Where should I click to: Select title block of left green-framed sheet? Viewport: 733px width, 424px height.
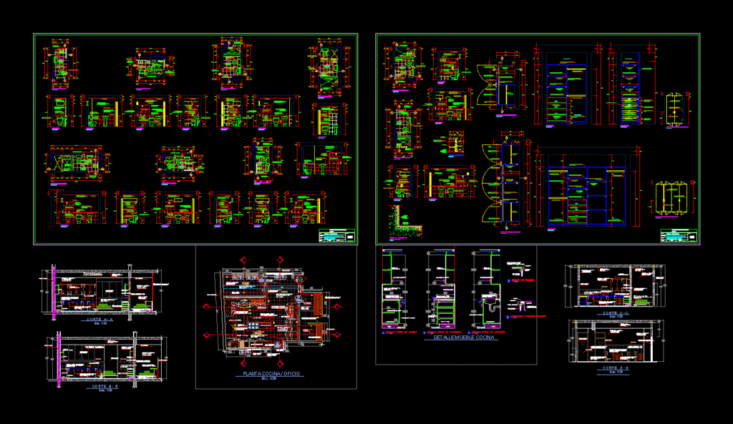pos(336,236)
